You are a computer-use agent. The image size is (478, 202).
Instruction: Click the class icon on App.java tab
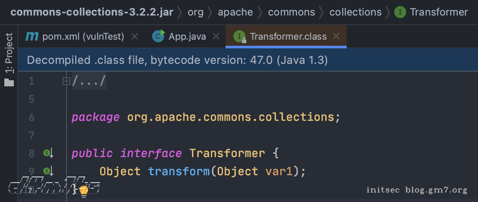tap(159, 37)
